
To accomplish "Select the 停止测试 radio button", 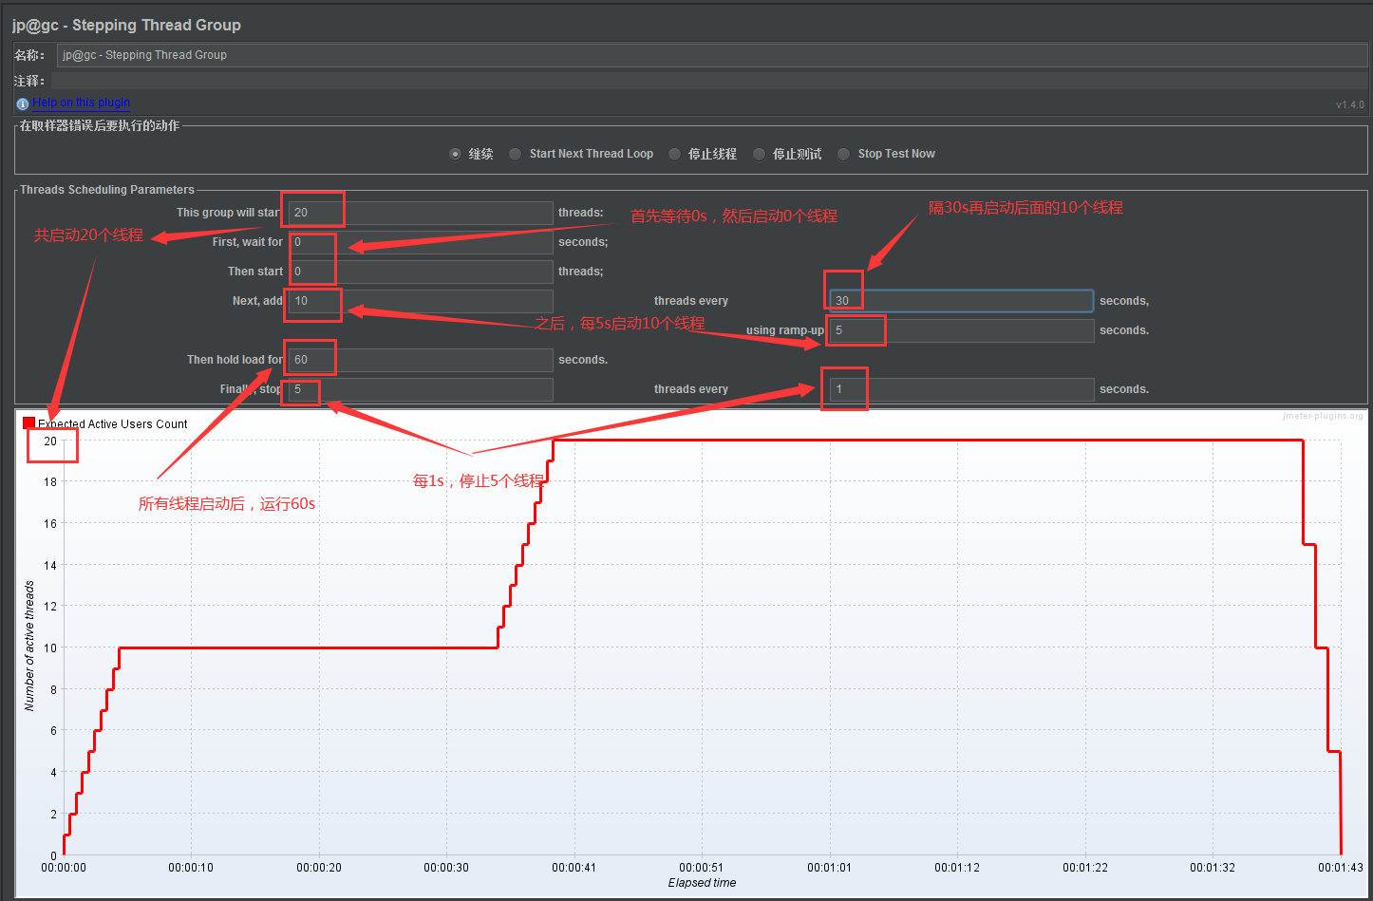I will (x=759, y=153).
